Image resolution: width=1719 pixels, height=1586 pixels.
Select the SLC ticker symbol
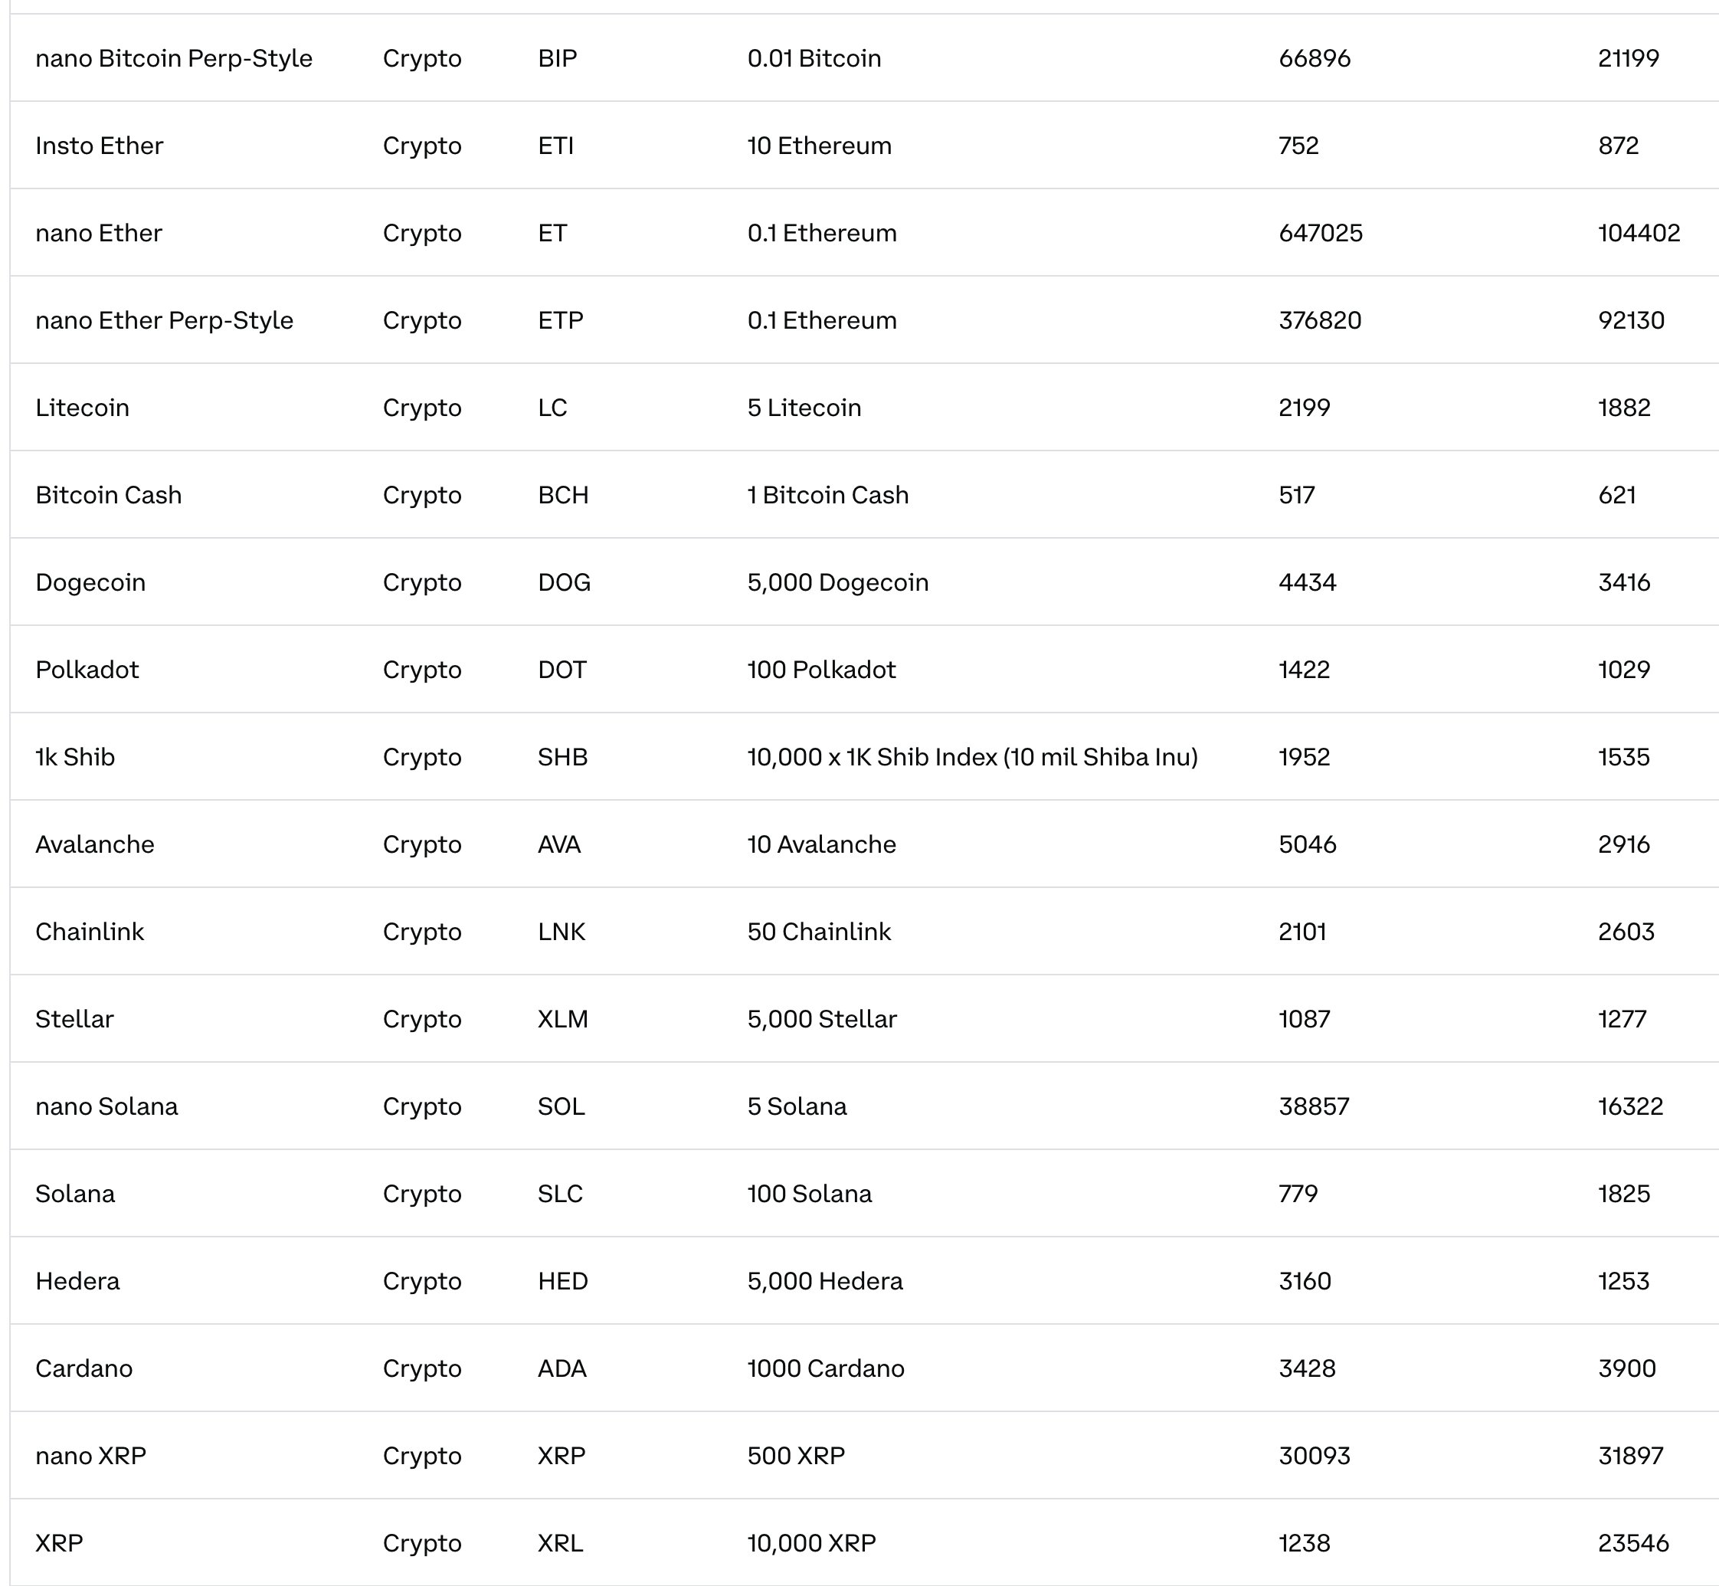coord(561,1194)
